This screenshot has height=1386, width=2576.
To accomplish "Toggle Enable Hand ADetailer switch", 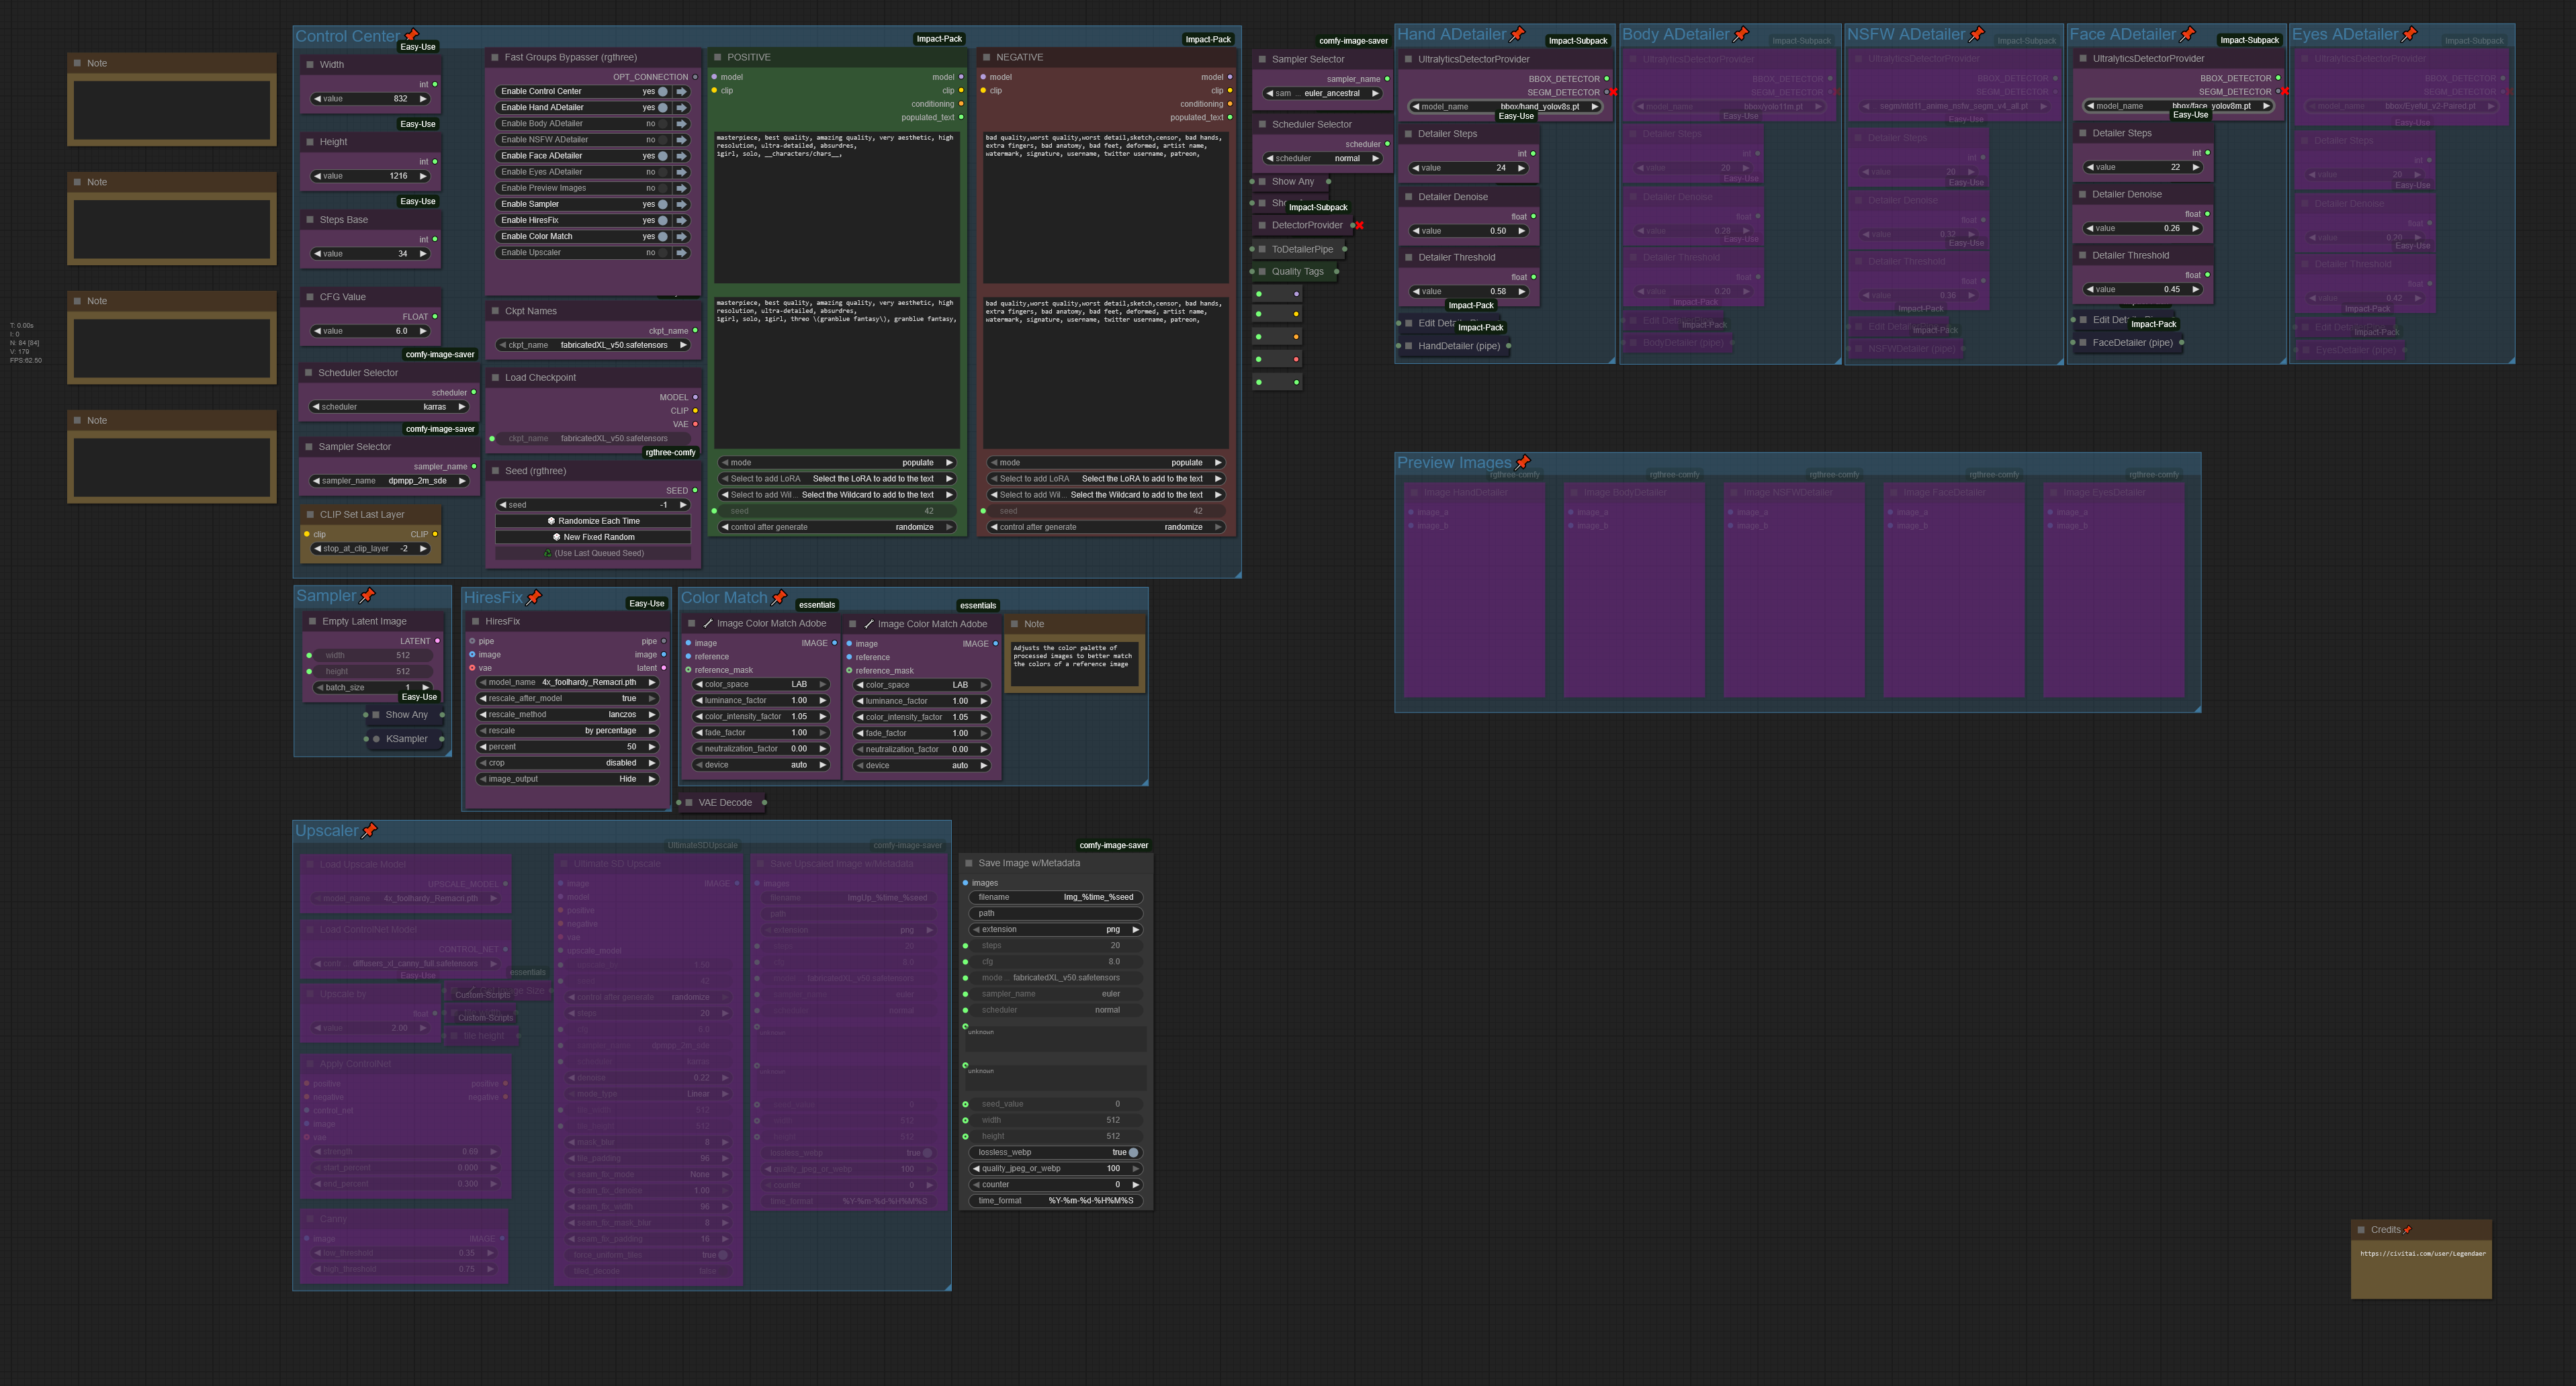I will 662,107.
